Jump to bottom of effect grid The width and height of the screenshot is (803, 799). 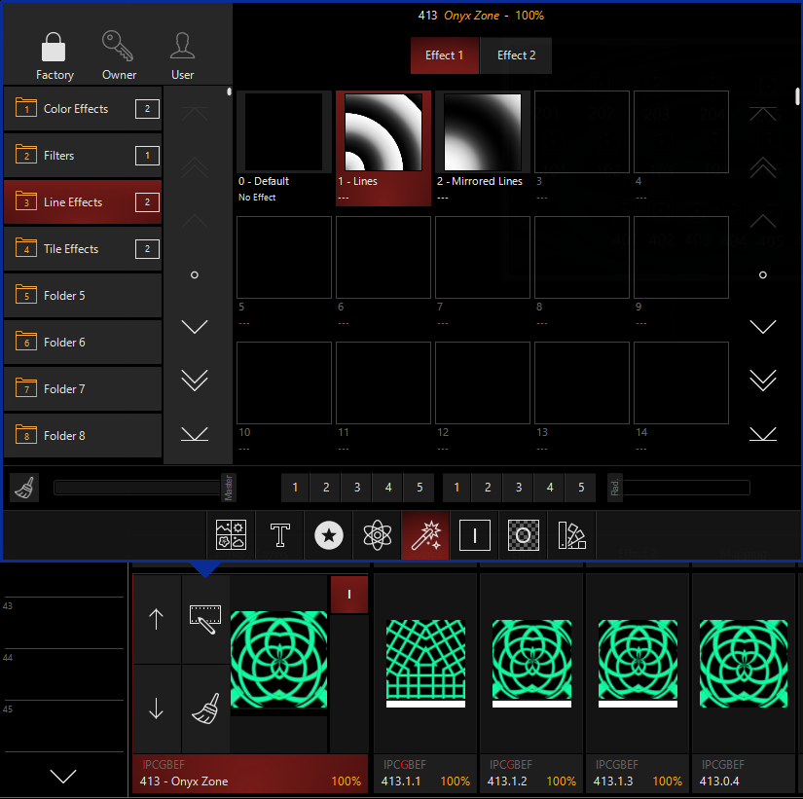(x=763, y=434)
